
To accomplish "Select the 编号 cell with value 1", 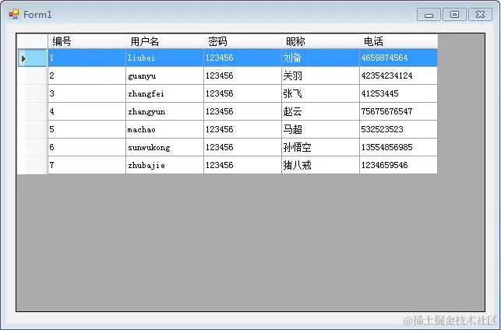I will coord(86,58).
